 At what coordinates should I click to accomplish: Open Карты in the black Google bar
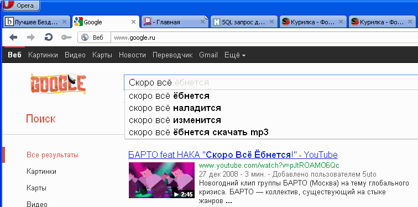point(102,55)
